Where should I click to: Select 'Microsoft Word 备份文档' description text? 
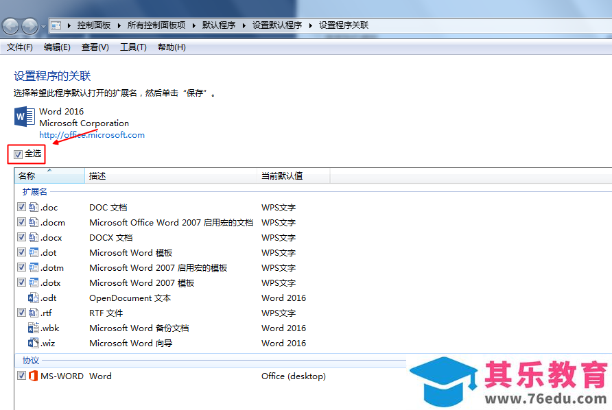(x=139, y=328)
